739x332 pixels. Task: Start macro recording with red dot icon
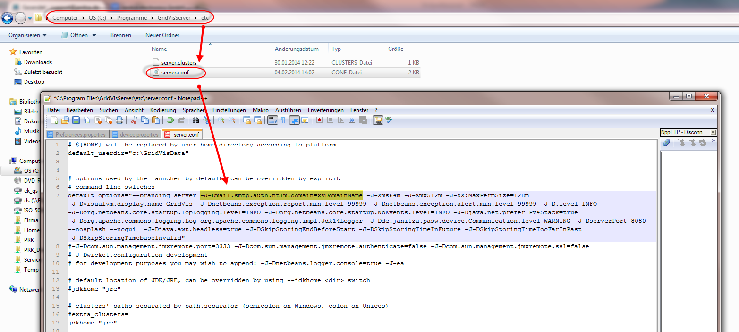[x=319, y=121]
